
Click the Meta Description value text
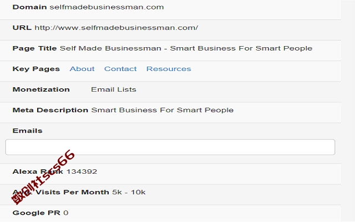point(162,110)
